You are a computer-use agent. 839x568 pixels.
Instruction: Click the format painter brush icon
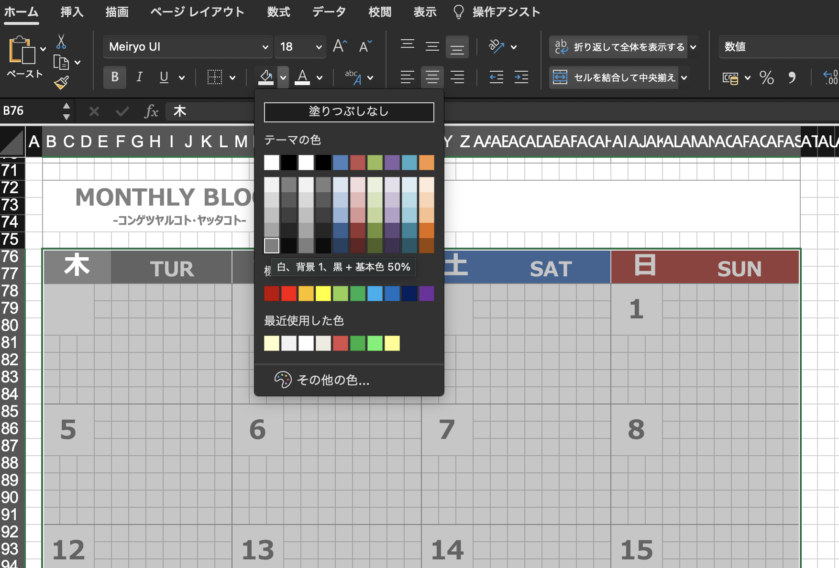61,83
